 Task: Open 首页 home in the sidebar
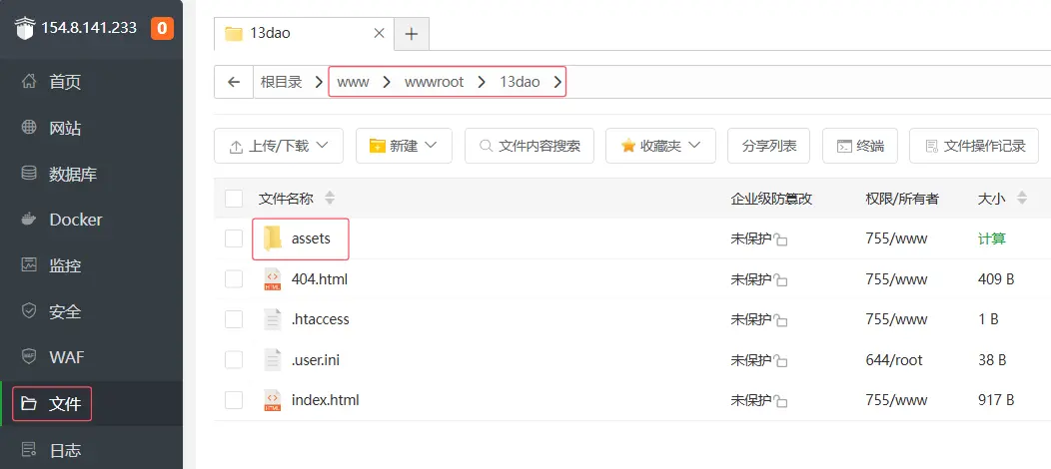tap(91, 82)
